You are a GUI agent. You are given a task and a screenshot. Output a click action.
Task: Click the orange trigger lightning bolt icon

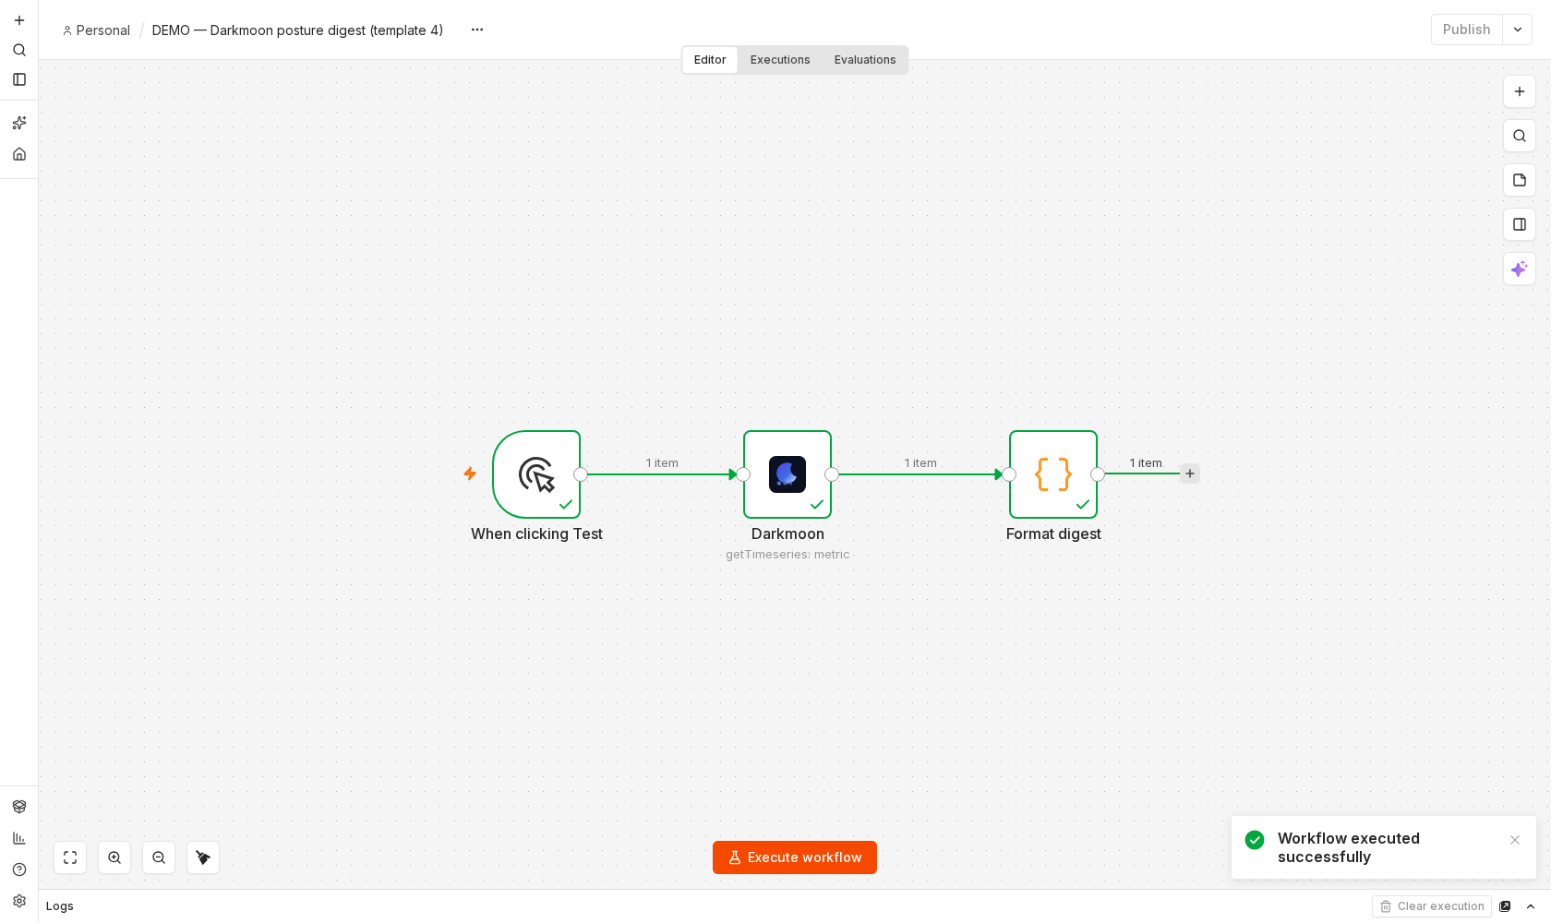pyautogui.click(x=470, y=473)
